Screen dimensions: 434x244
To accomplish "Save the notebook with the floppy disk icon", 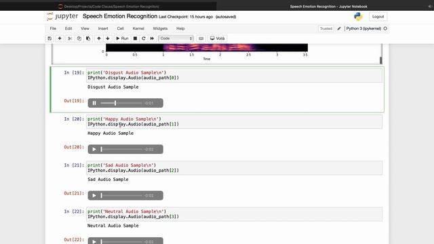I will tap(50, 39).
